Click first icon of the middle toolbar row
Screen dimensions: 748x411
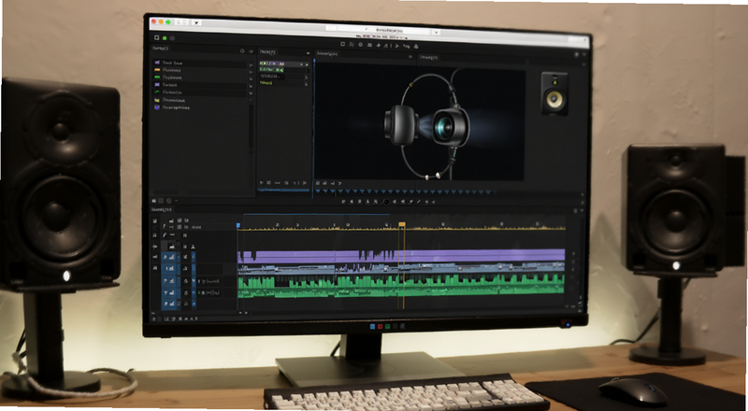click(344, 201)
